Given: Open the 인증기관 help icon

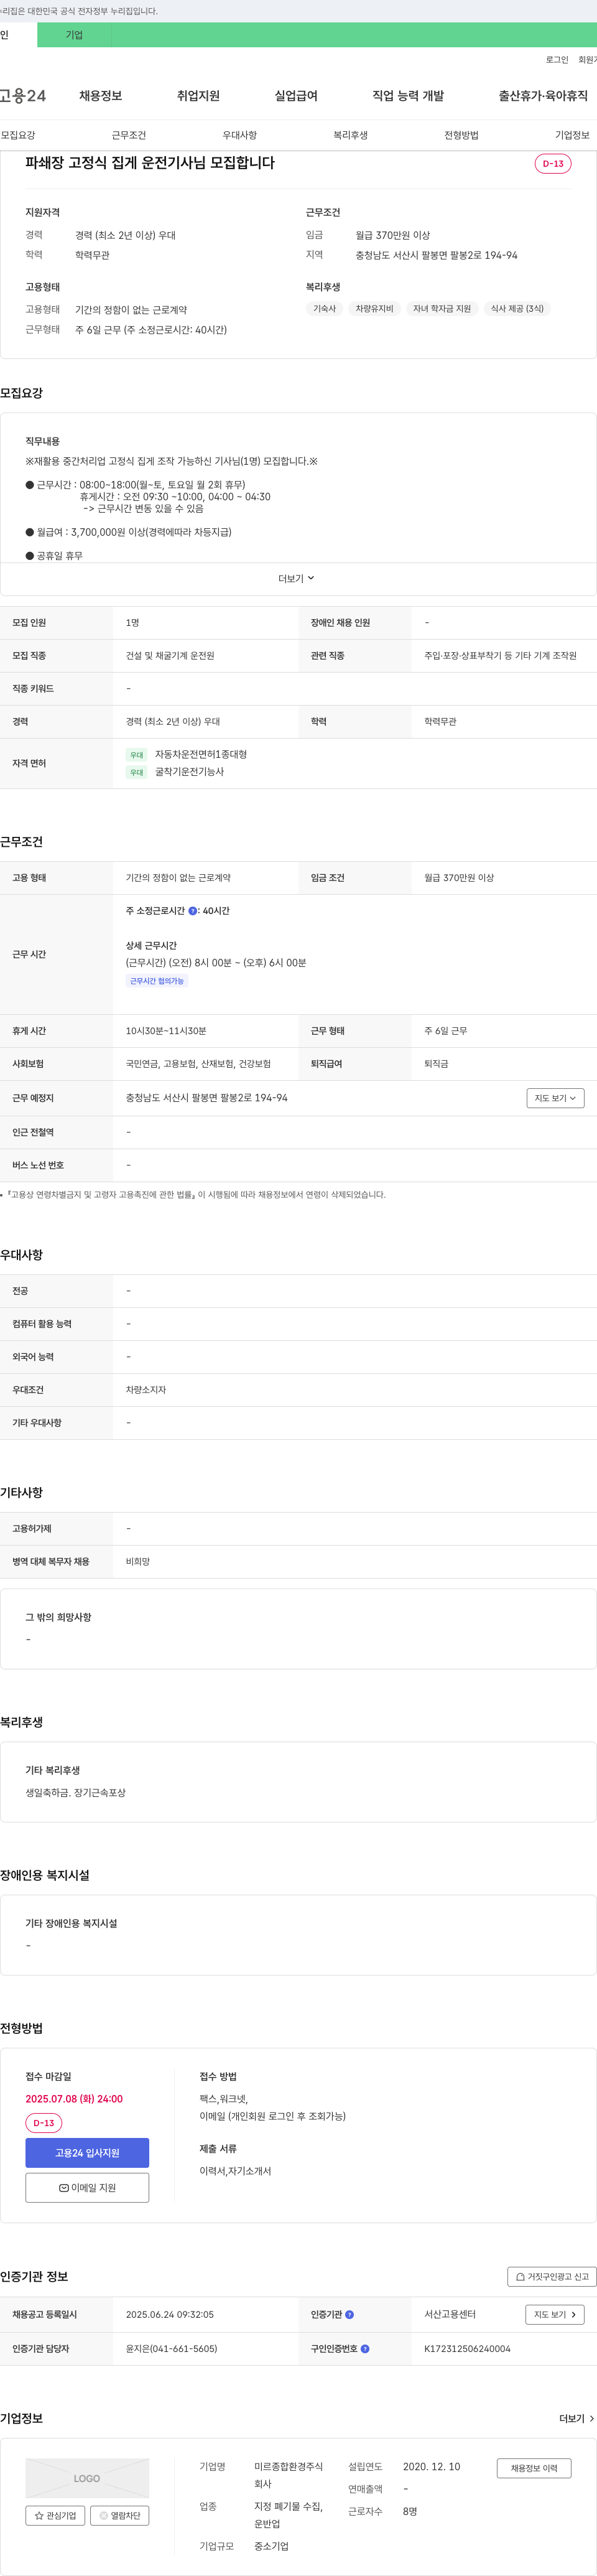Looking at the screenshot, I should coord(349,2314).
